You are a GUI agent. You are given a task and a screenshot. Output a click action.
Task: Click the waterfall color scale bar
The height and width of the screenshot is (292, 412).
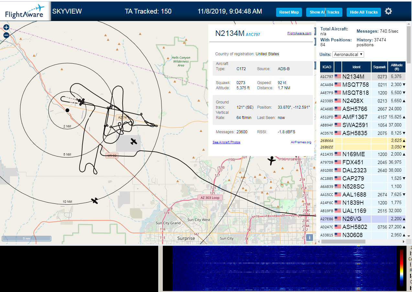pos(402,268)
